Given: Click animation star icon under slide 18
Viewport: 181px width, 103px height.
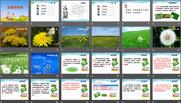Looking at the screenshot, I should click(x=153, y=76).
